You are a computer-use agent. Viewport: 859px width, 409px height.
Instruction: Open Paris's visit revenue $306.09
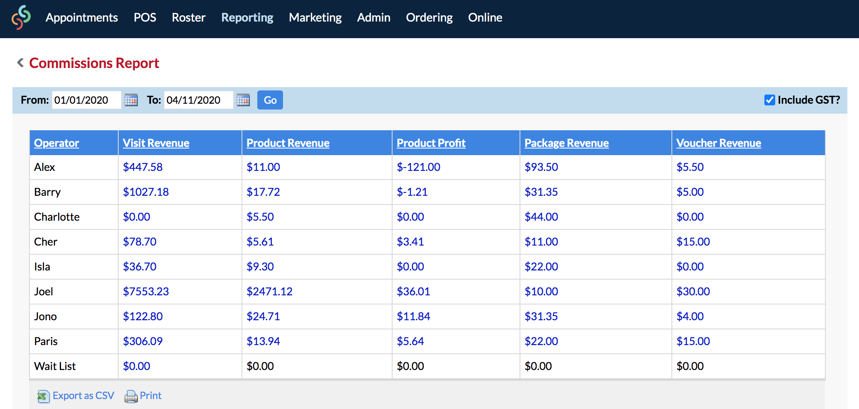143,341
